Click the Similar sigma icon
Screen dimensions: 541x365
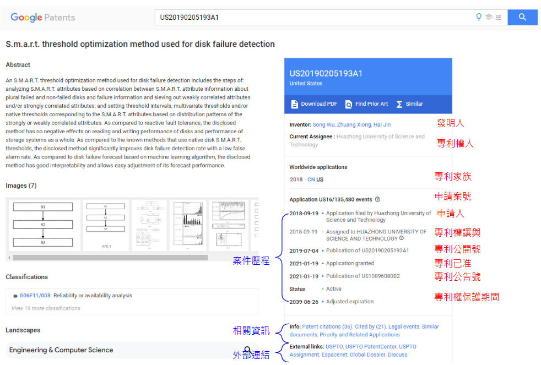click(399, 104)
